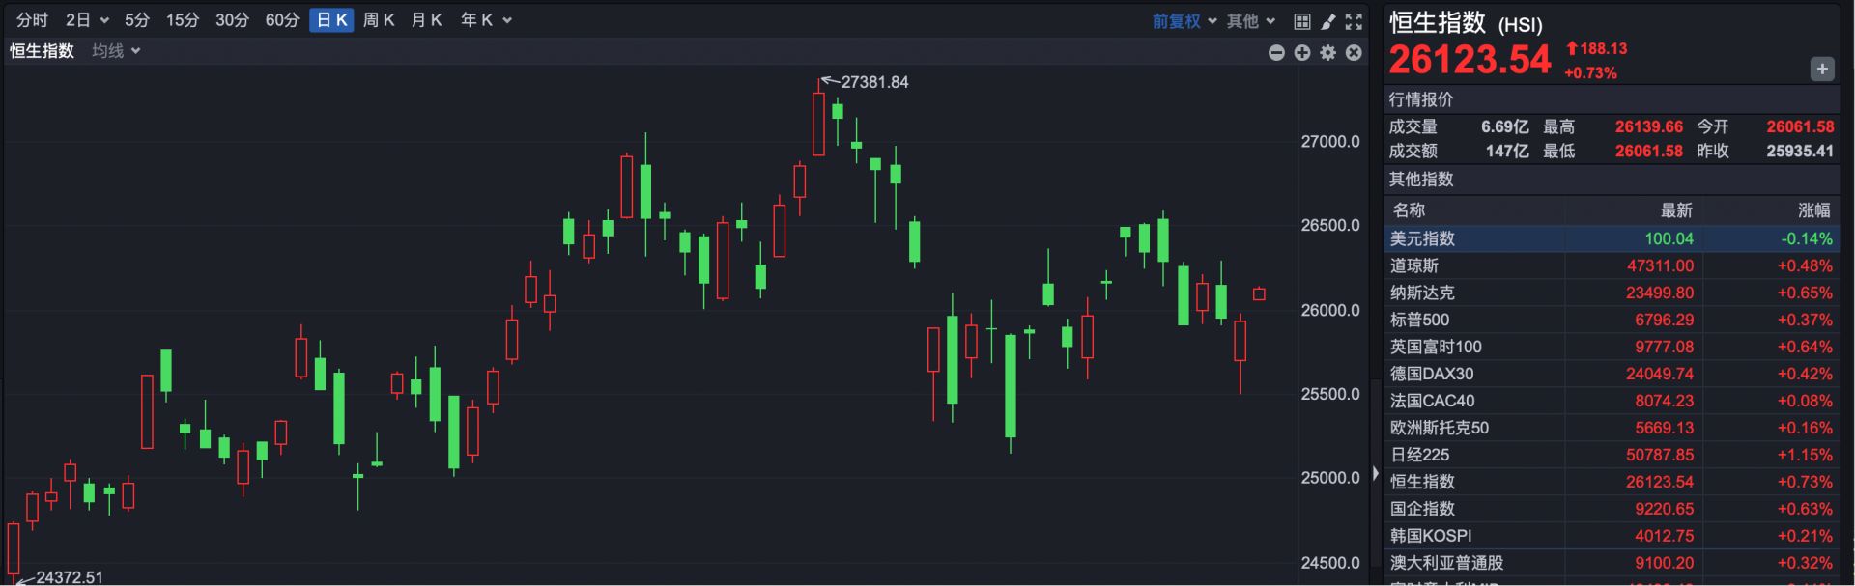Switch to the 分时 intraday tab
This screenshot has height=586, width=1855.
pyautogui.click(x=32, y=20)
